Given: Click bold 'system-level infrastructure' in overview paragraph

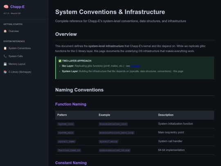Looking at the screenshot, I should 106,46.
